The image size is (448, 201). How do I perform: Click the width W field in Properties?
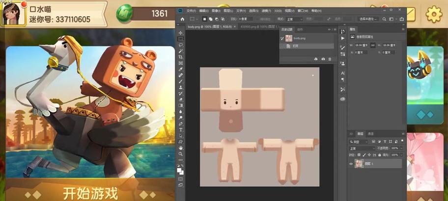[x=361, y=45]
